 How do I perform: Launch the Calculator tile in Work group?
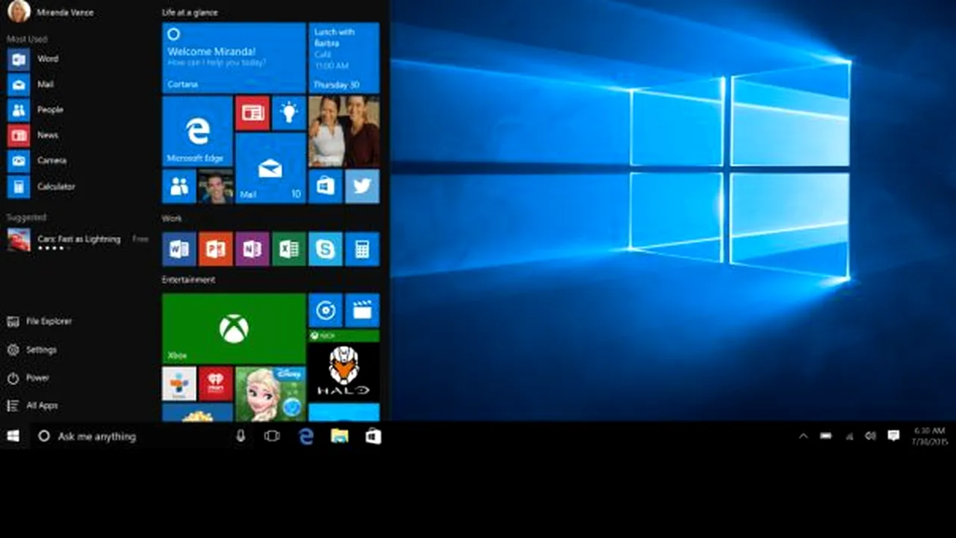click(362, 249)
